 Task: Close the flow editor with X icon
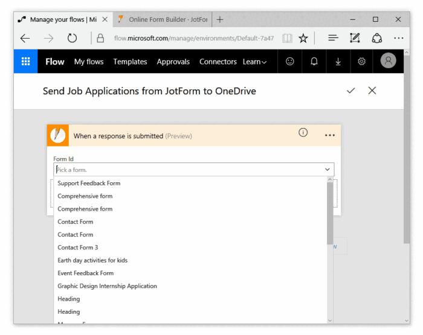[x=372, y=91]
